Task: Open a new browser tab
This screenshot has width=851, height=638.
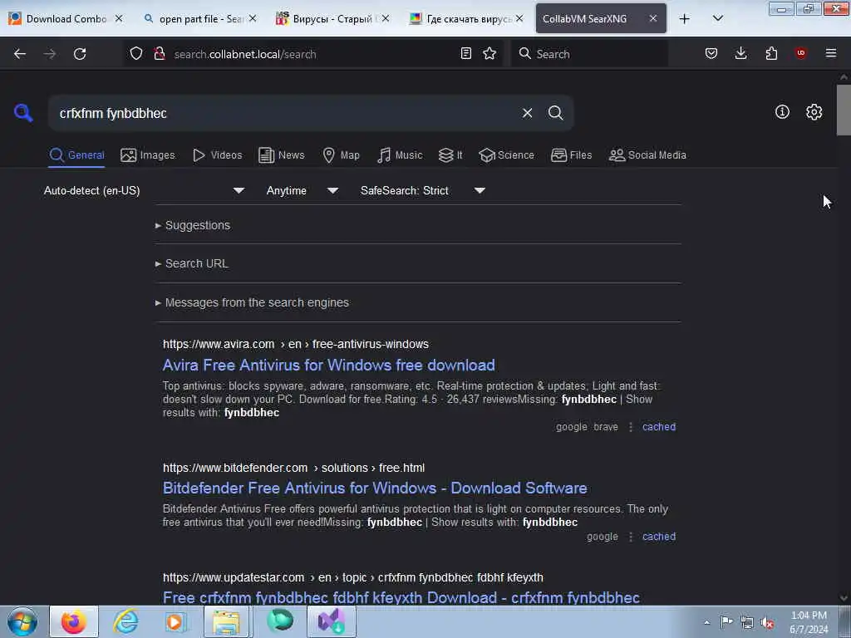Action: click(685, 18)
